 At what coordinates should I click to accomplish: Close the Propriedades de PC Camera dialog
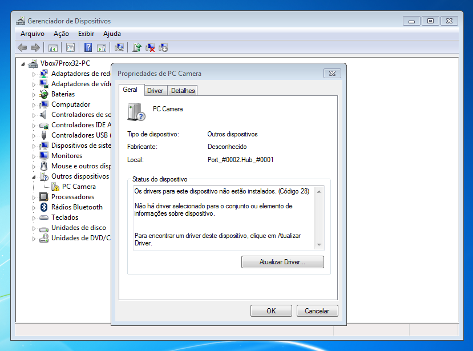[332, 73]
